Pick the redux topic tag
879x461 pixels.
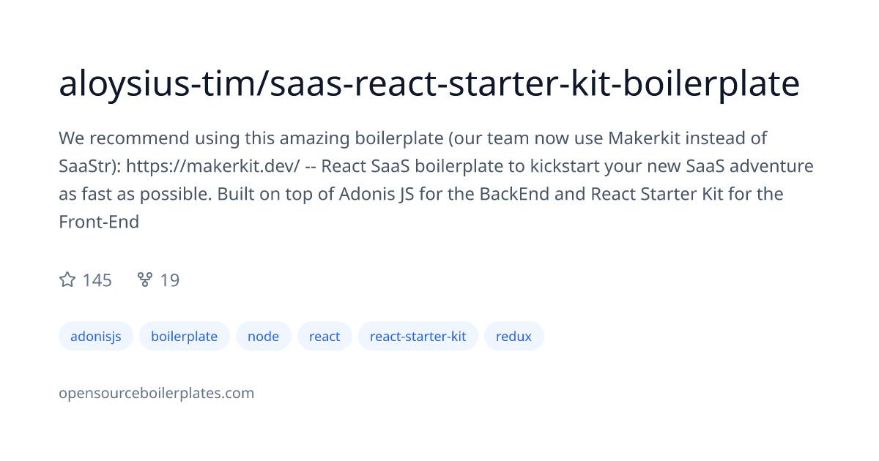coord(514,337)
